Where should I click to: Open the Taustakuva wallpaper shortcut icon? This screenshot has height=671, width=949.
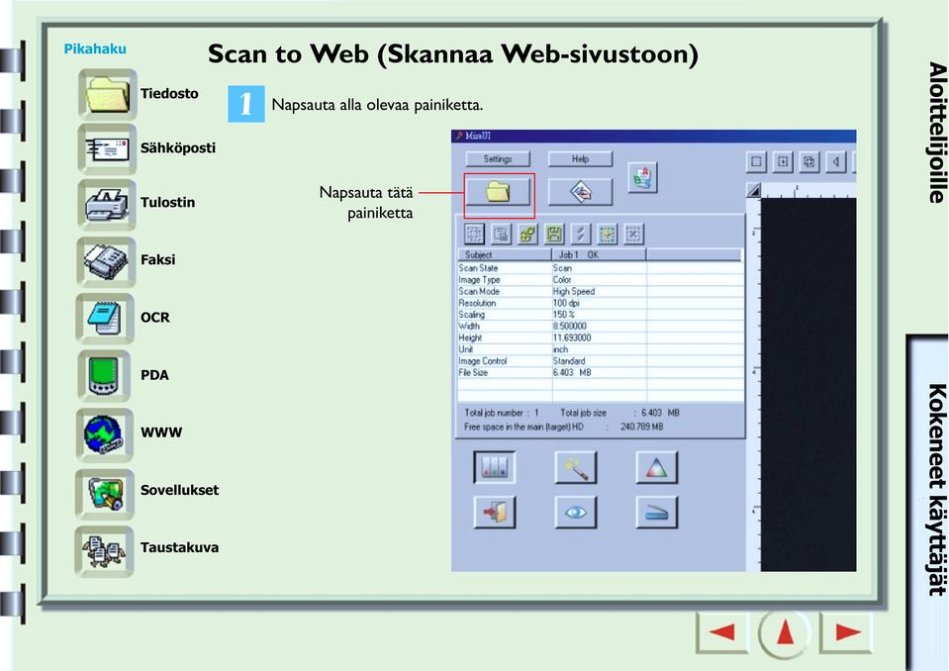pos(104,550)
